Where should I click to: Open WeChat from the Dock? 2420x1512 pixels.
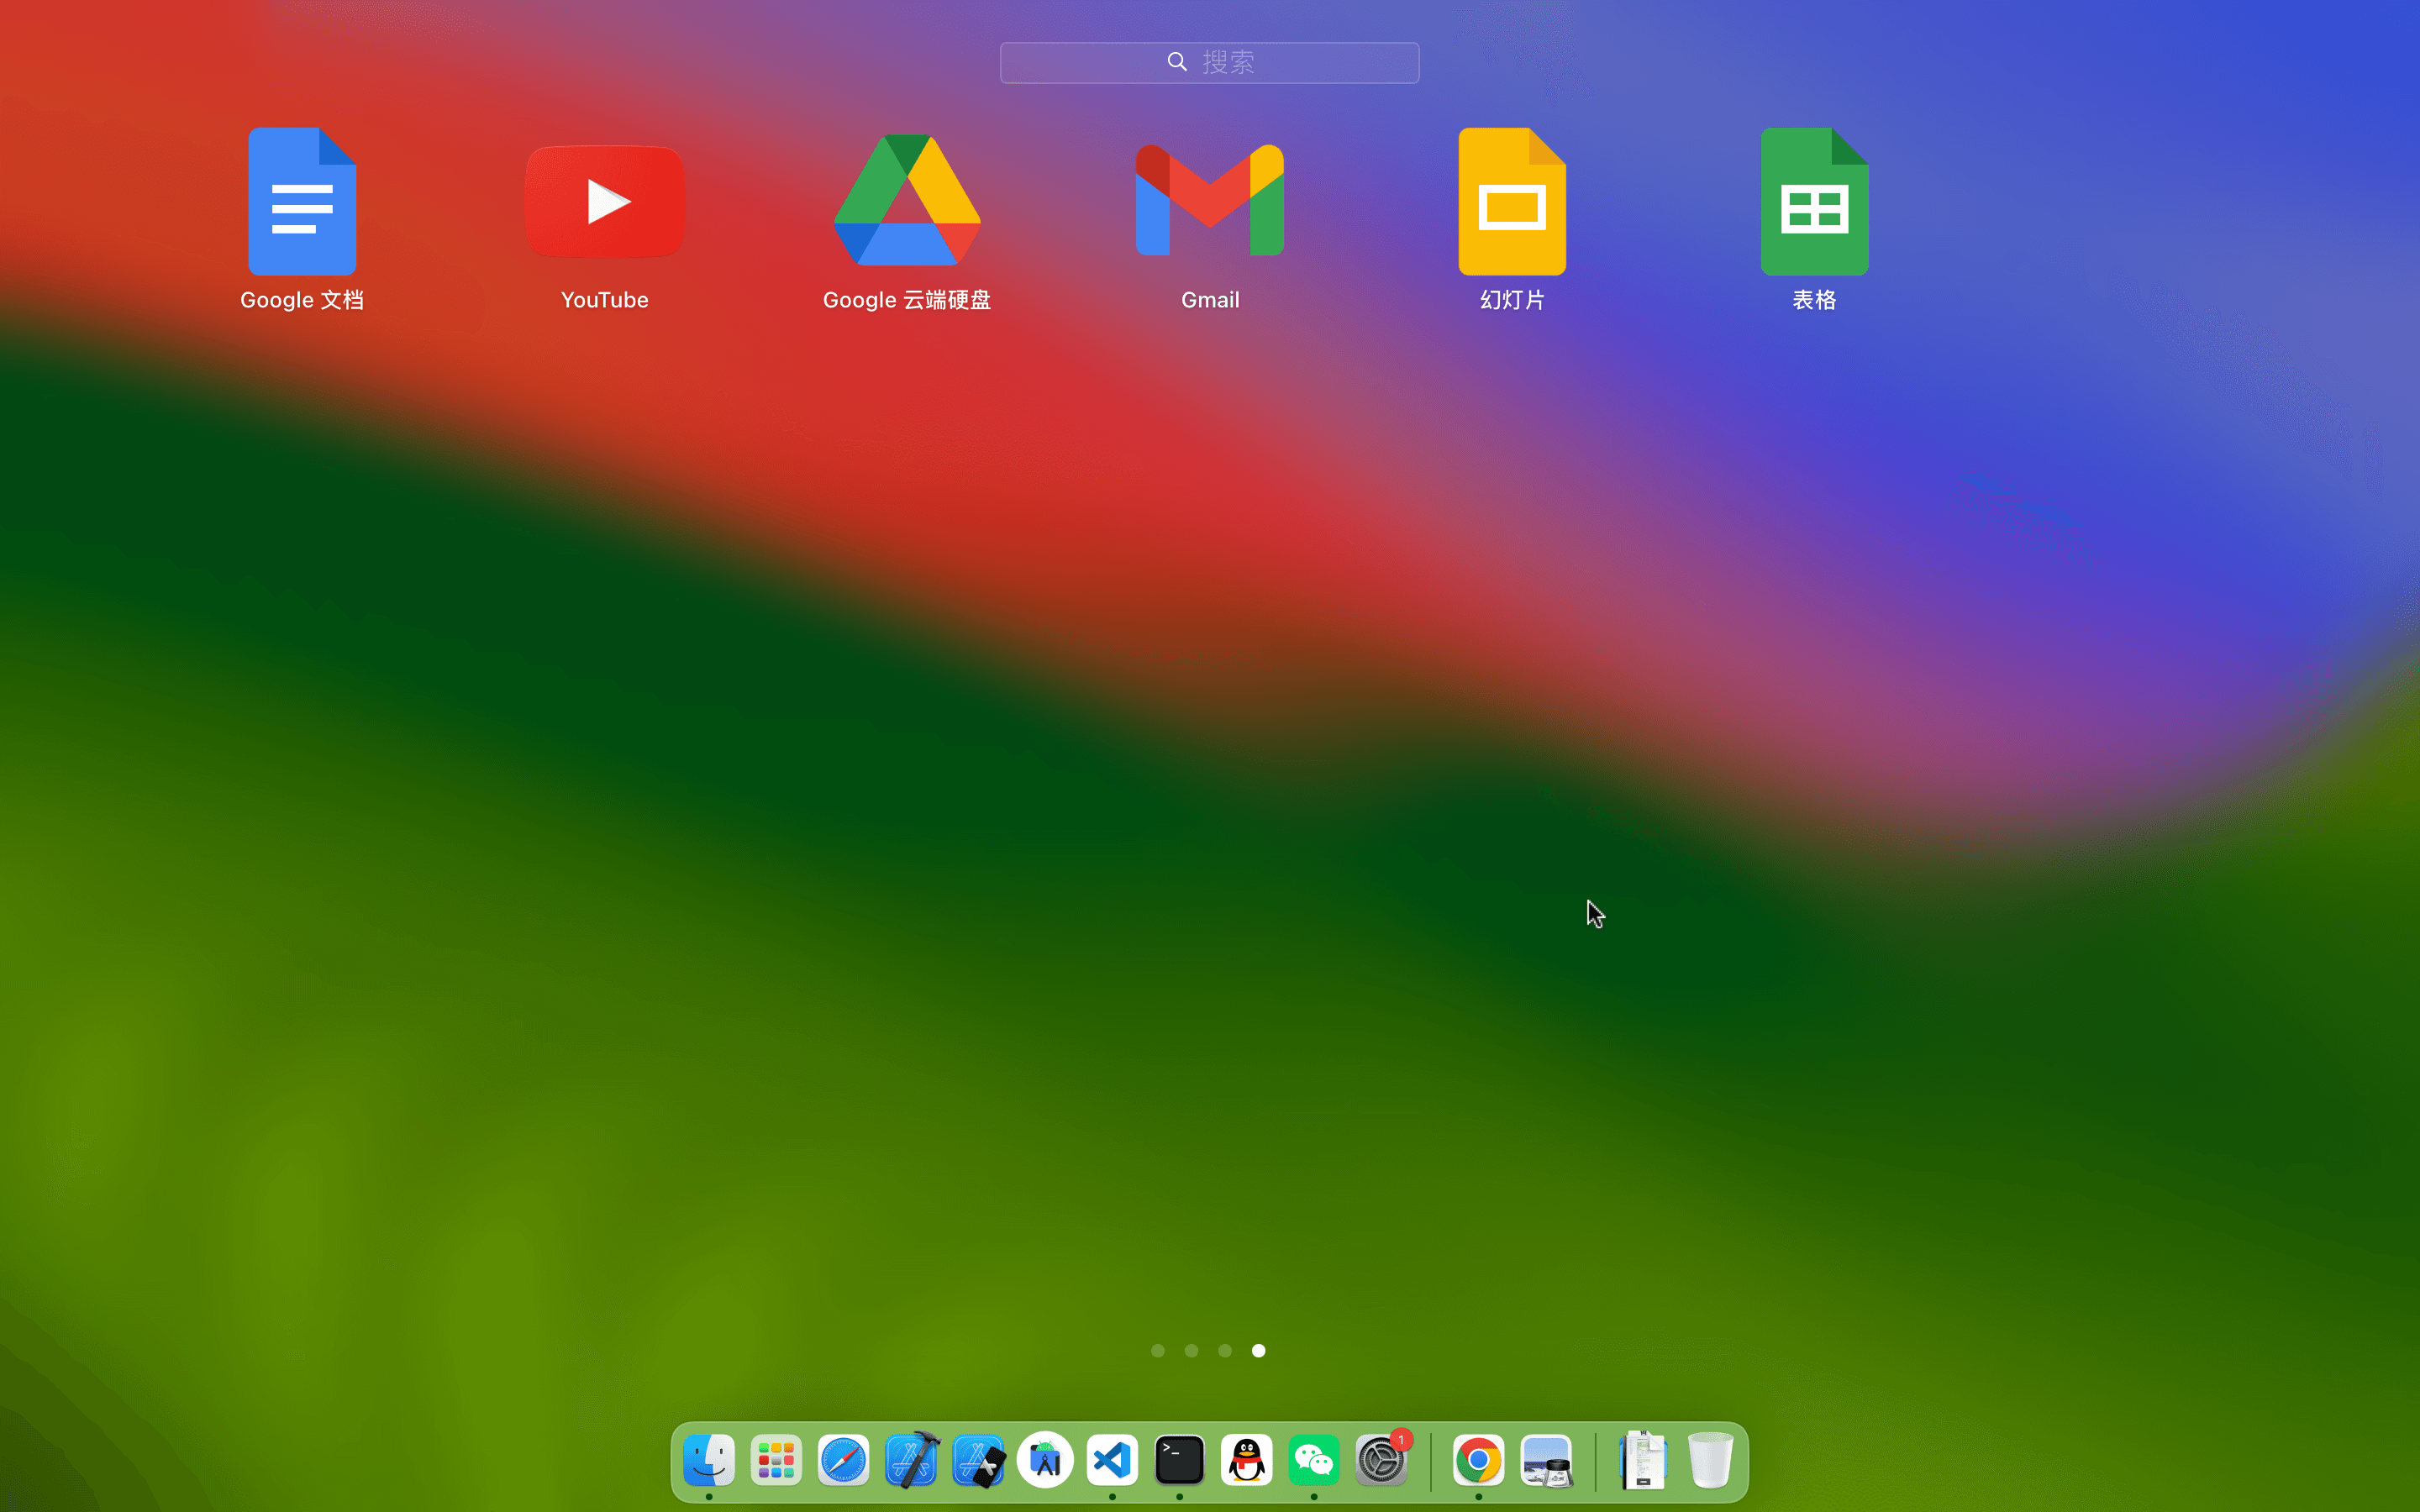pyautogui.click(x=1314, y=1461)
